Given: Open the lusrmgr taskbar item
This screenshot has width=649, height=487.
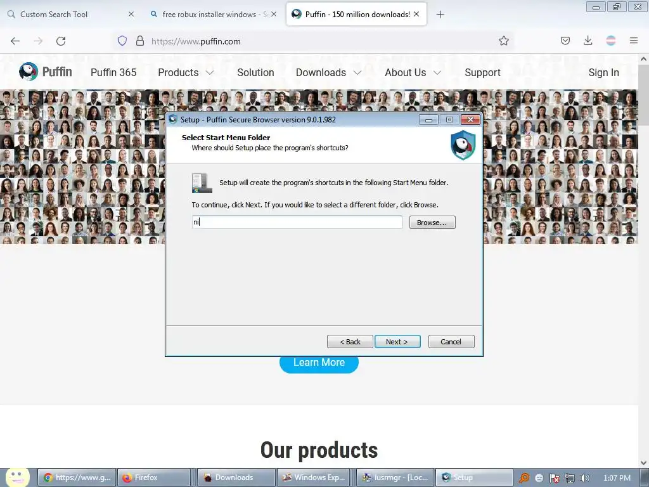Looking at the screenshot, I should pos(395,477).
